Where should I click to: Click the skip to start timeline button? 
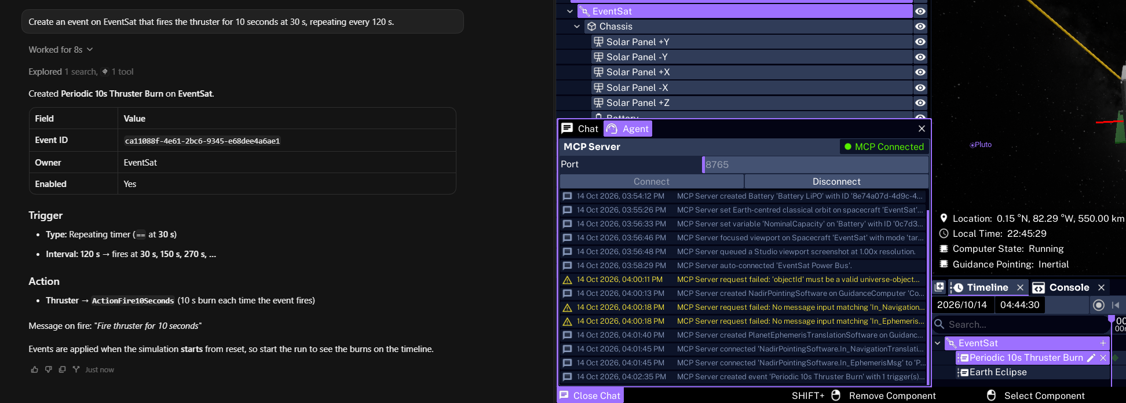coord(1116,305)
